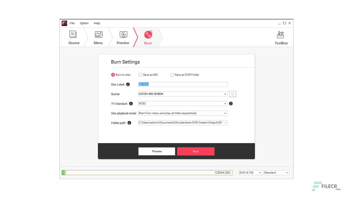Open the Help menu
This screenshot has height=198, width=353.
(x=97, y=23)
